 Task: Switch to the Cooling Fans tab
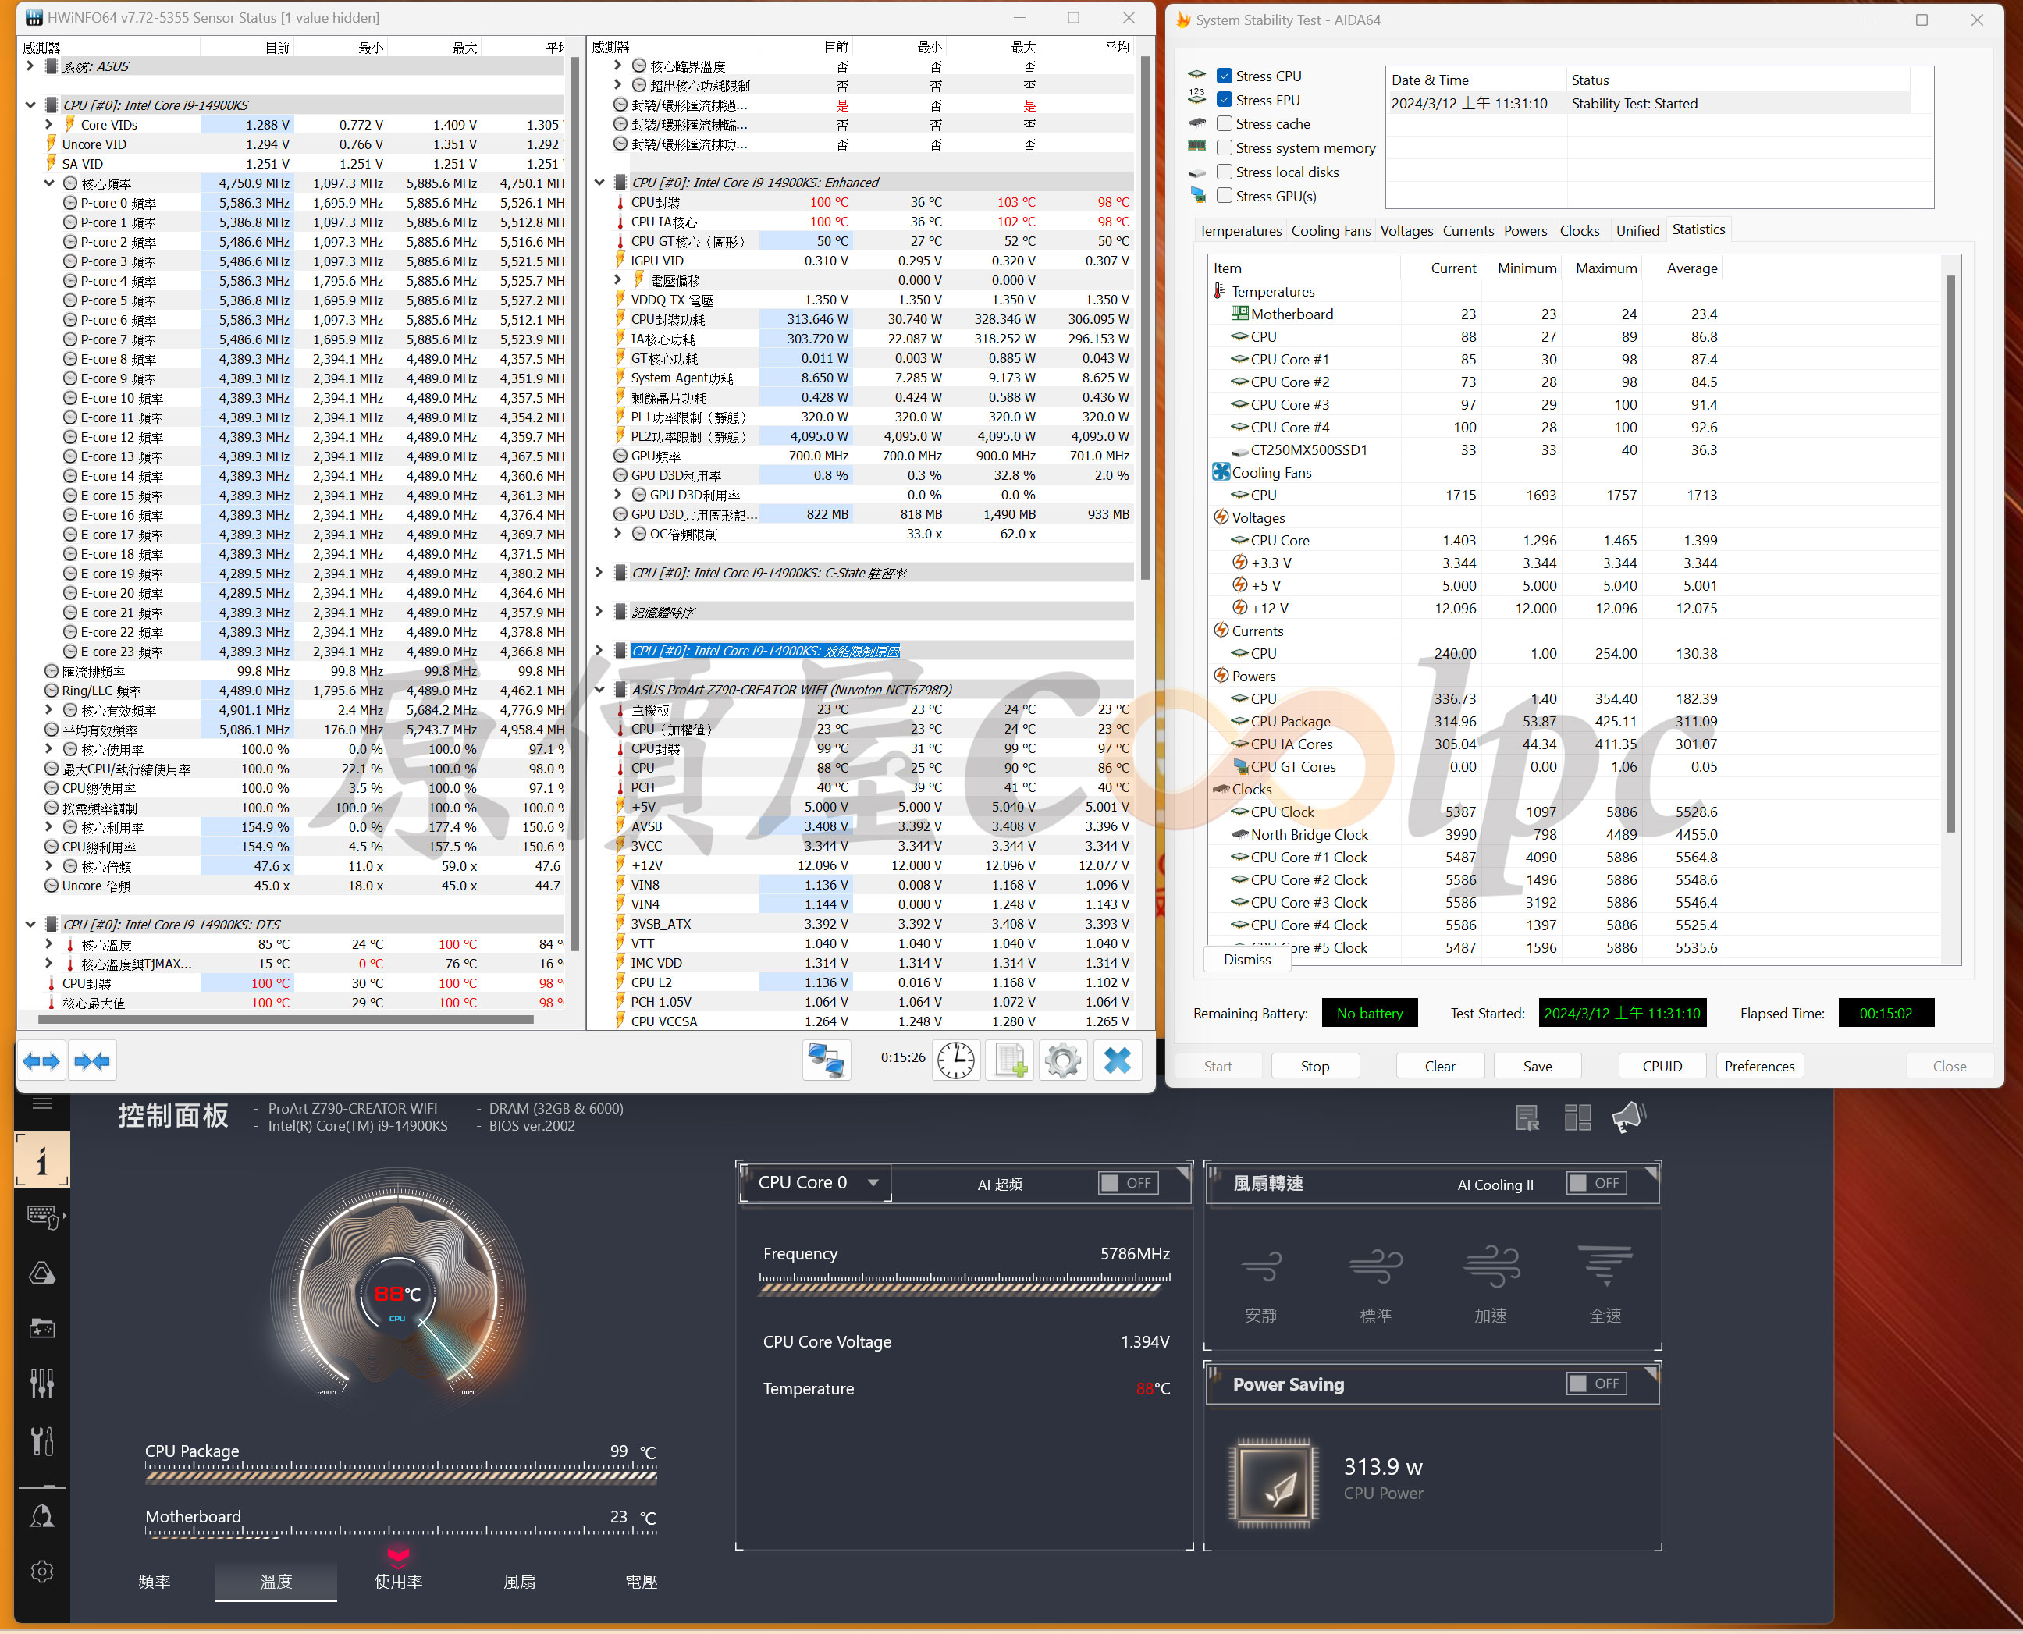pyautogui.click(x=1331, y=231)
